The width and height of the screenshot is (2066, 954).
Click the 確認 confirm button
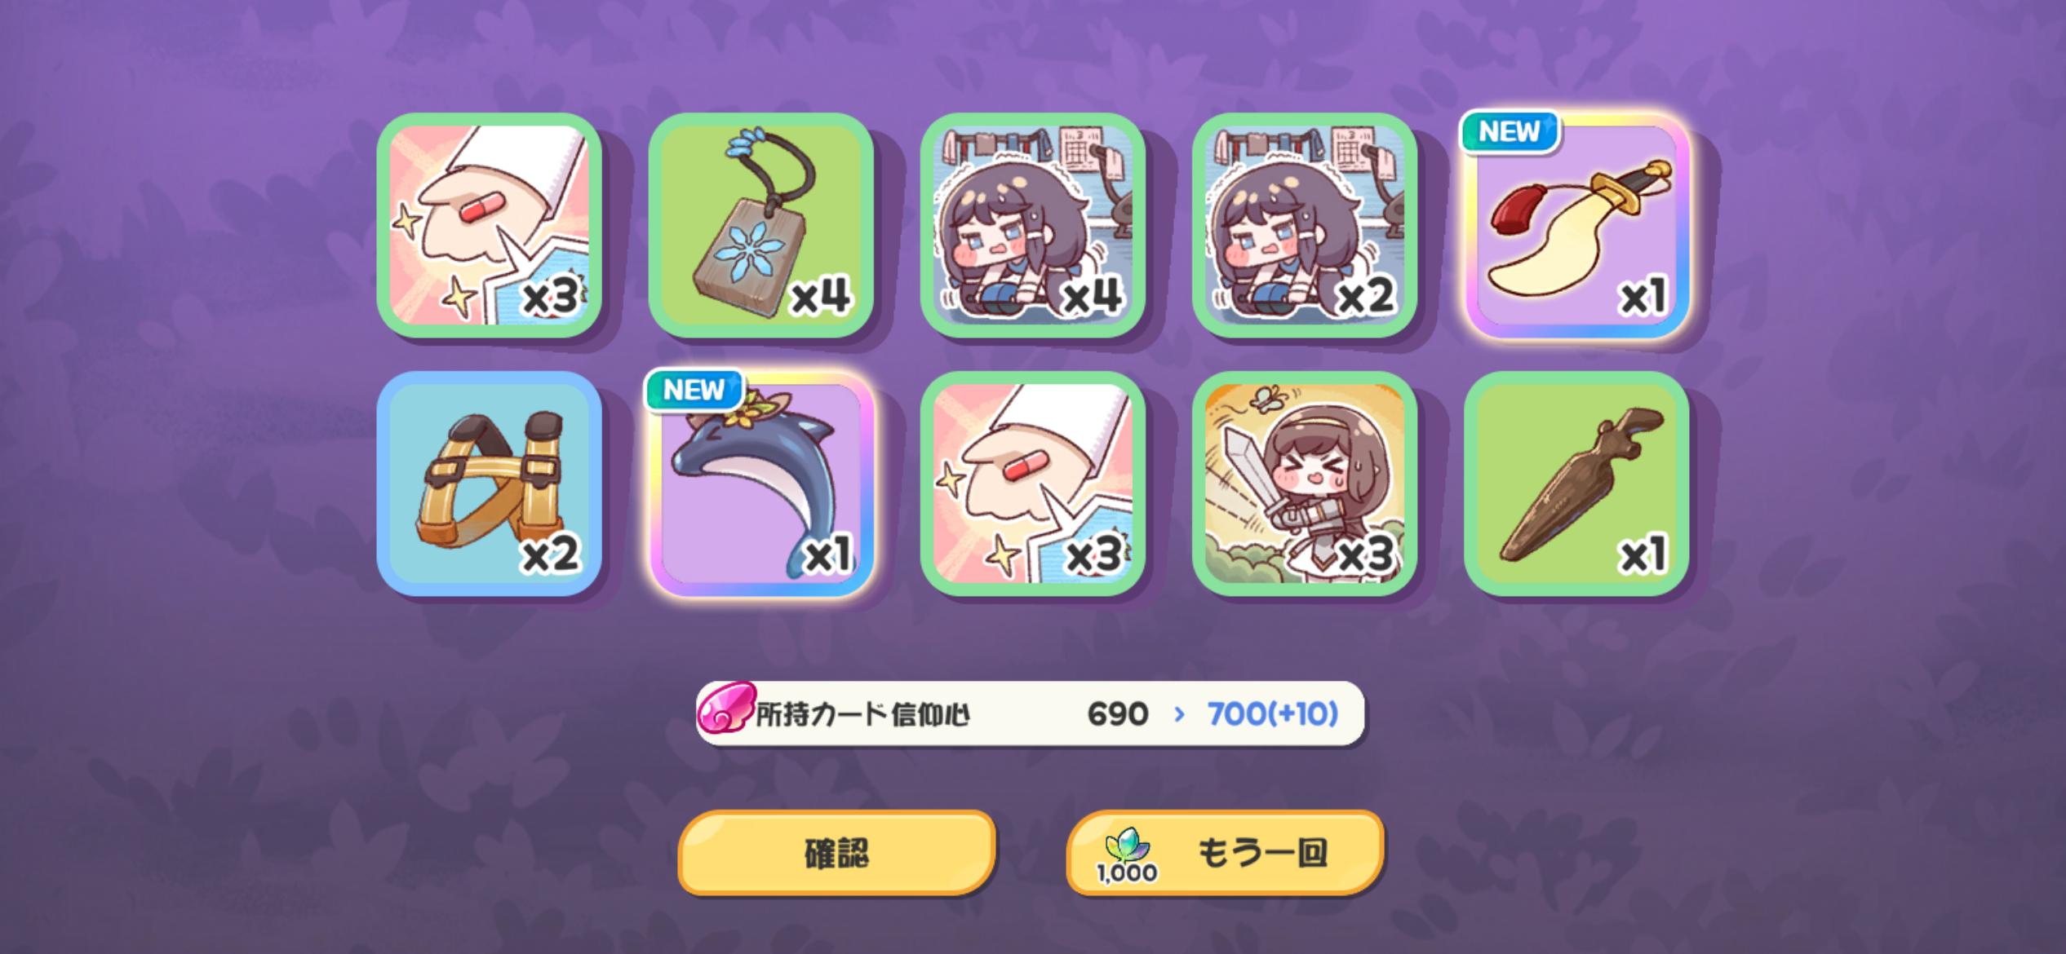(836, 853)
